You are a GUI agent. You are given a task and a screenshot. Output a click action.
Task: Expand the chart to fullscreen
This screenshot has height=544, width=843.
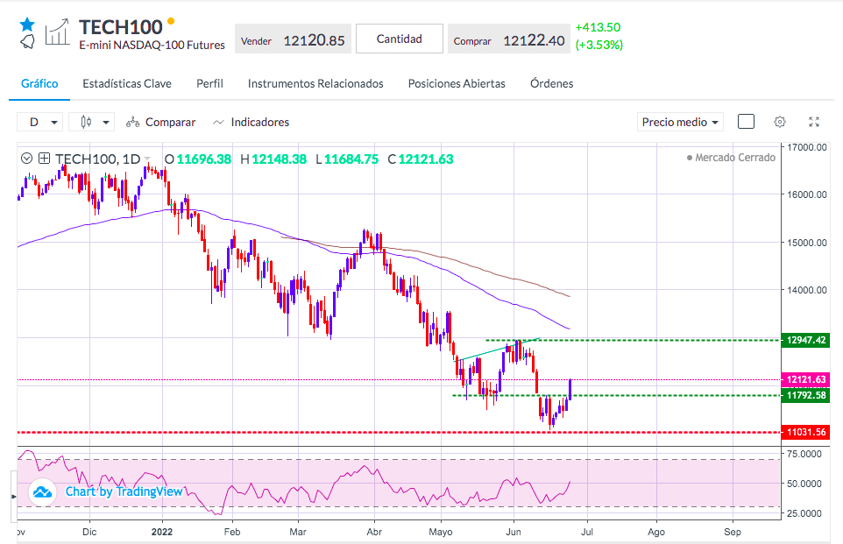click(x=814, y=122)
